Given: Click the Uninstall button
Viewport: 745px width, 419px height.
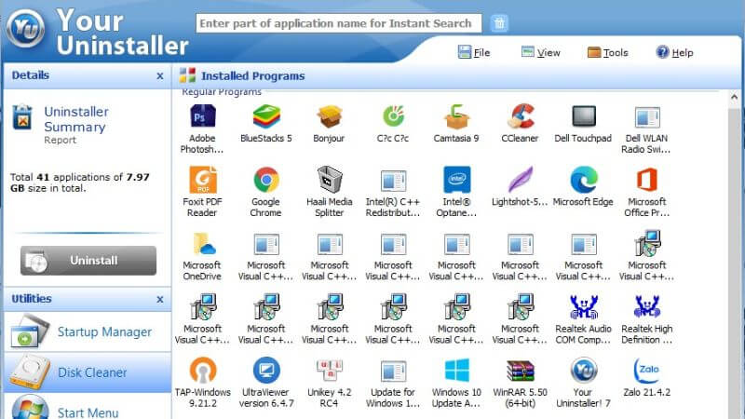Looking at the screenshot, I should 88,261.
